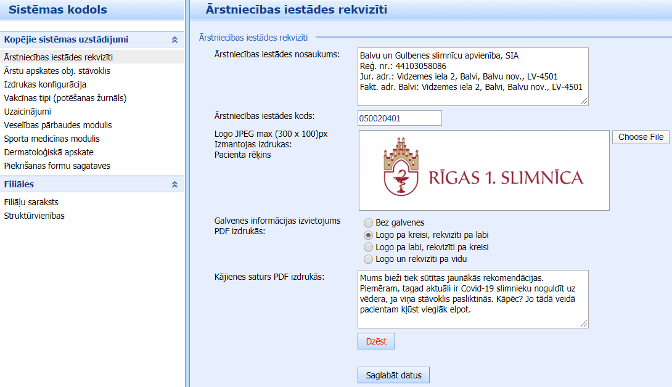Open Uzaicinājumi settings

(x=28, y=112)
